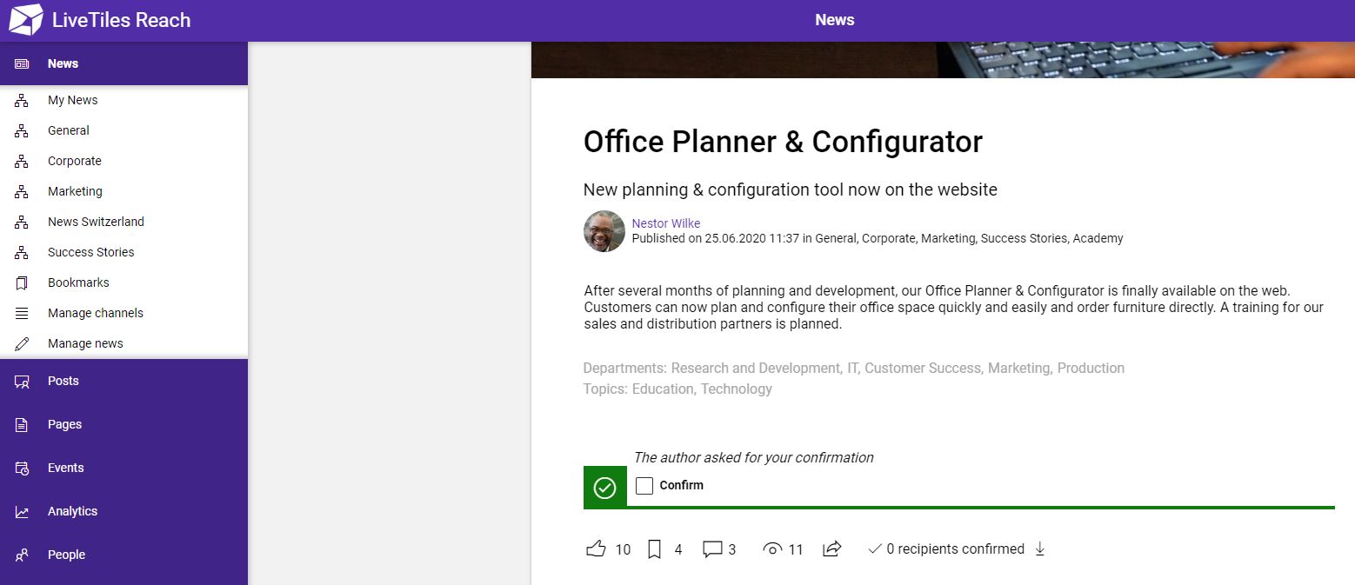Click the General channel hierarchy icon

coord(22,130)
